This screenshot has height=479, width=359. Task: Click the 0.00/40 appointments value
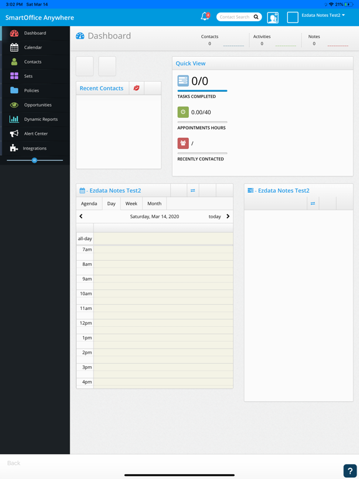pos(201,112)
